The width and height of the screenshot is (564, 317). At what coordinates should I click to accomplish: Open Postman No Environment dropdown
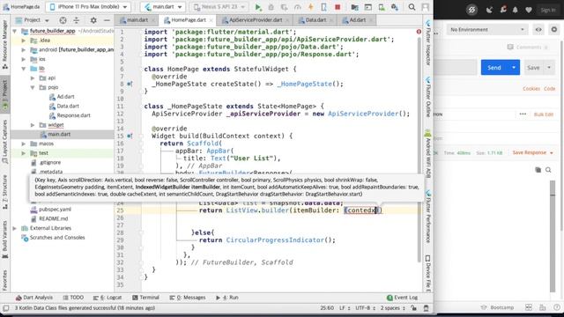coord(487,29)
